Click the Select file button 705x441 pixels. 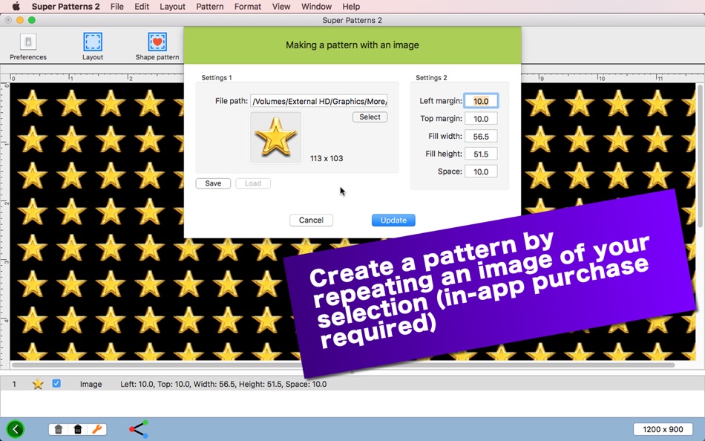pyautogui.click(x=370, y=117)
